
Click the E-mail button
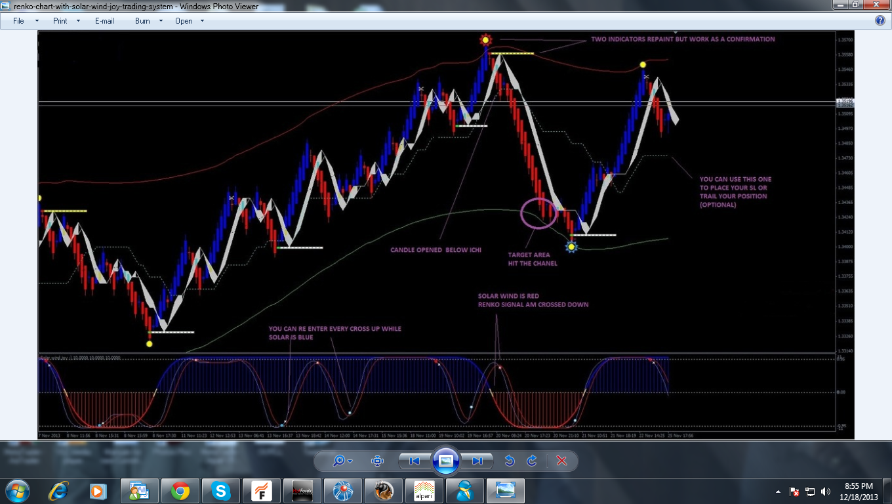(104, 21)
